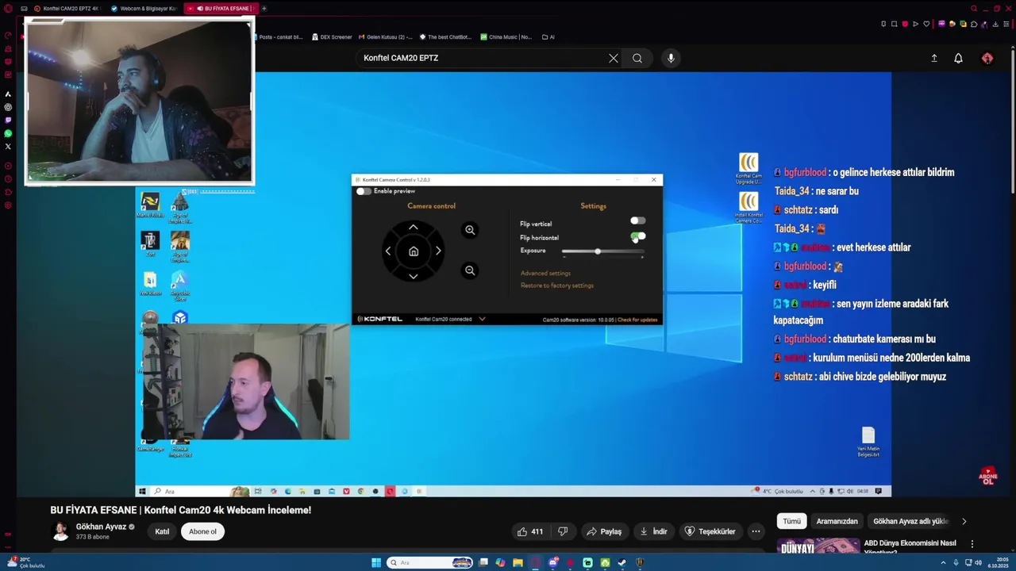Open YouTube notifications bell

pyautogui.click(x=958, y=58)
